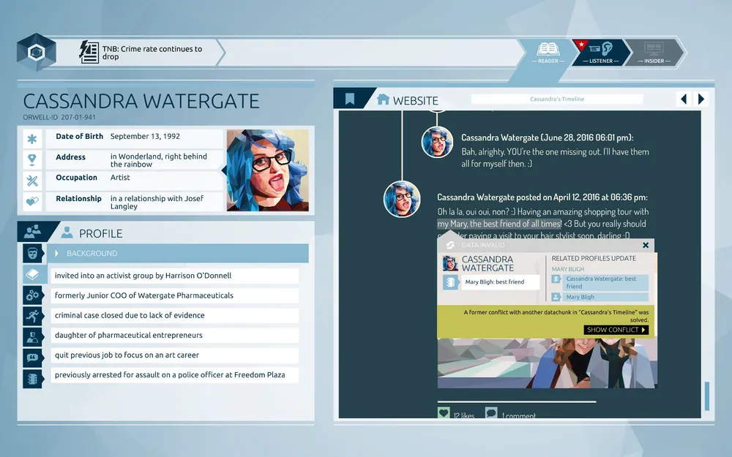Click the avatar on June 28 comment
732x457 pixels.
[437, 142]
